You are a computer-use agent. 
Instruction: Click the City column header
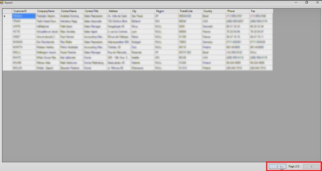coord(142,11)
